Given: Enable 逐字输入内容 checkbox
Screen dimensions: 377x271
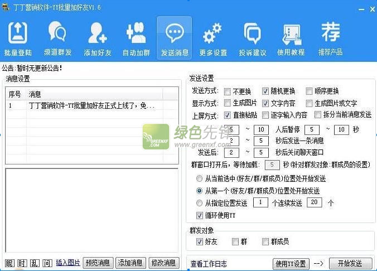Looking at the screenshot, I should pyautogui.click(x=265, y=115).
